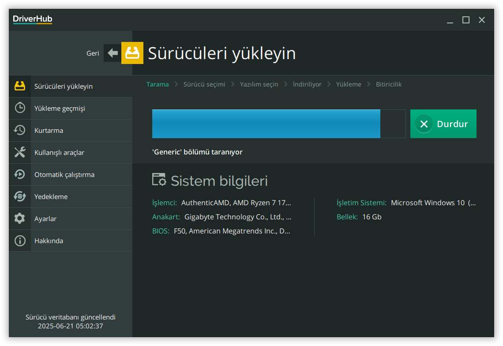Click the Bellek label
This screenshot has height=346, width=503.
[347, 217]
